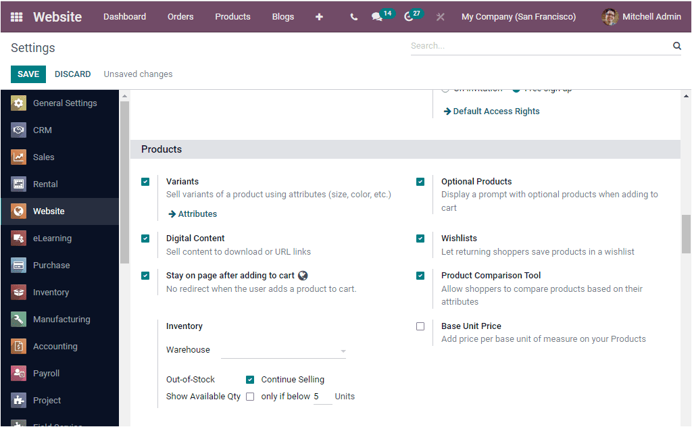The height and width of the screenshot is (427, 692).
Task: Click the plus icon in the top bar
Action: 319,17
